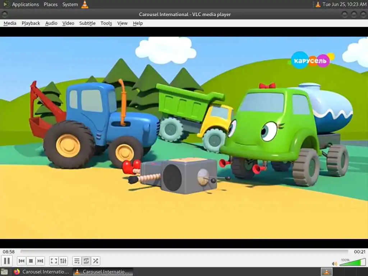Open the clock showing Tue Jun 25
This screenshot has height=276, width=368.
tap(344, 4)
